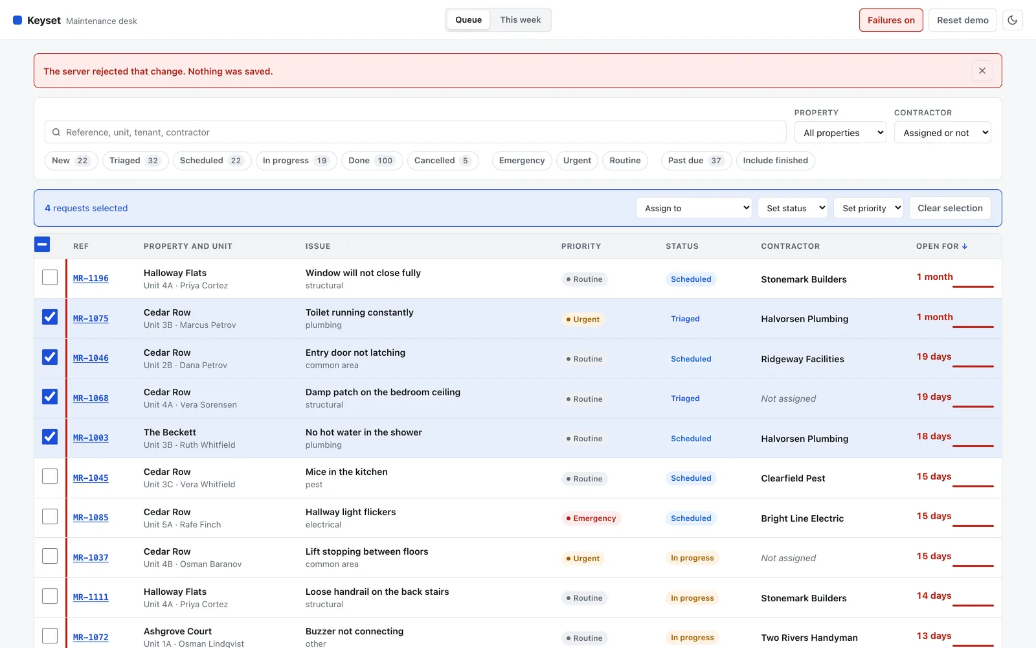Click the search magnifier icon
This screenshot has width=1036, height=648.
coord(56,132)
